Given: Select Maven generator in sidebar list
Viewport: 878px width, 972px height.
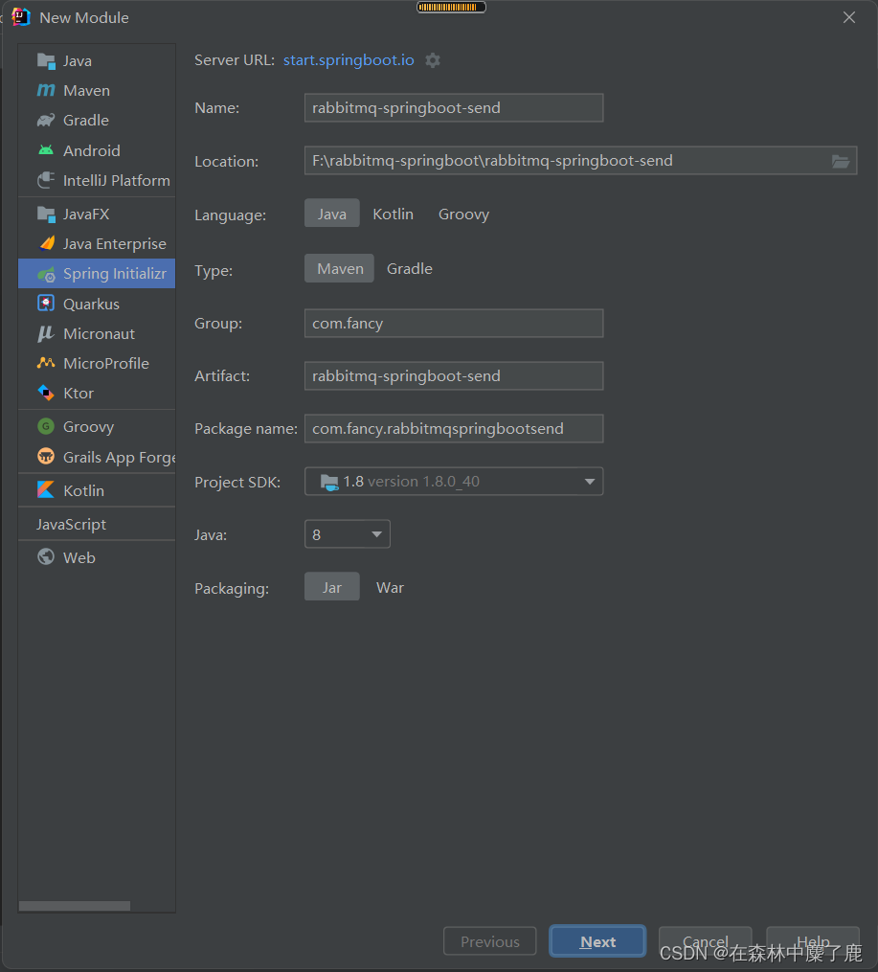Looking at the screenshot, I should [97, 91].
